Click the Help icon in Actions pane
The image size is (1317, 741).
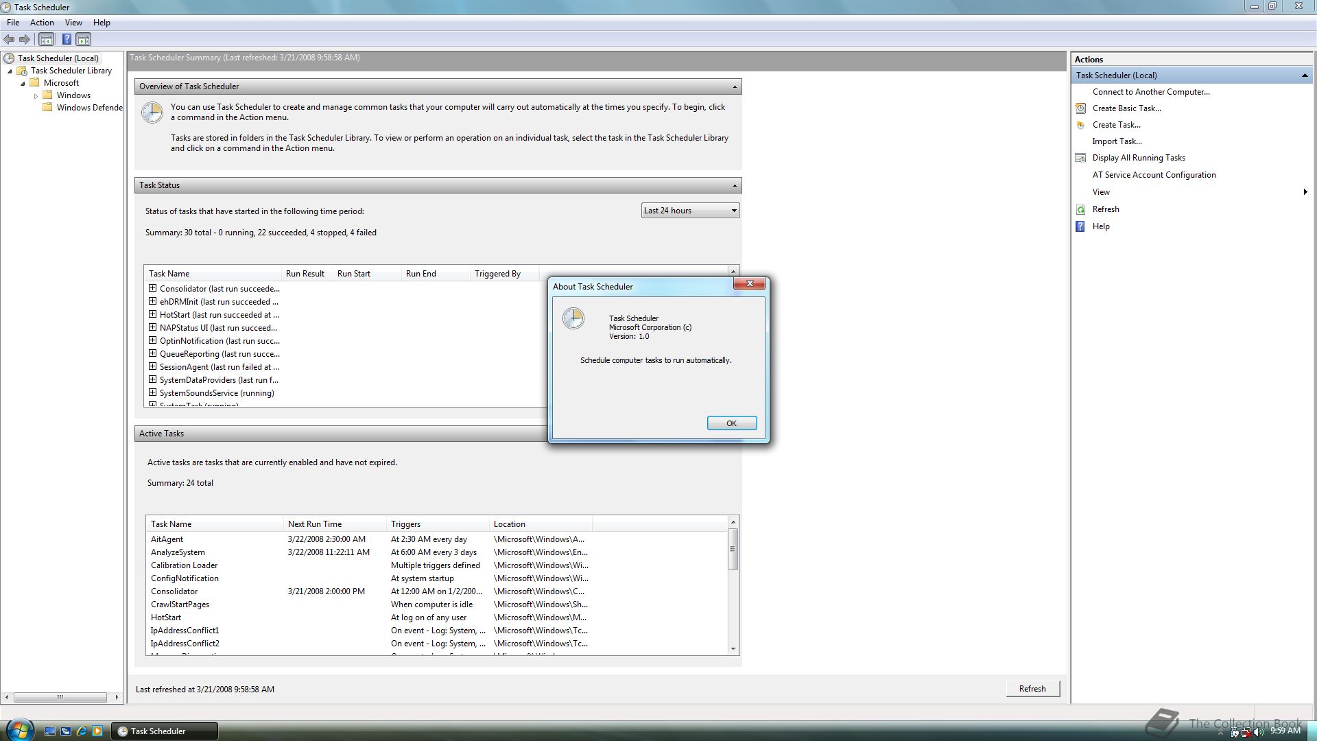pyautogui.click(x=1080, y=226)
